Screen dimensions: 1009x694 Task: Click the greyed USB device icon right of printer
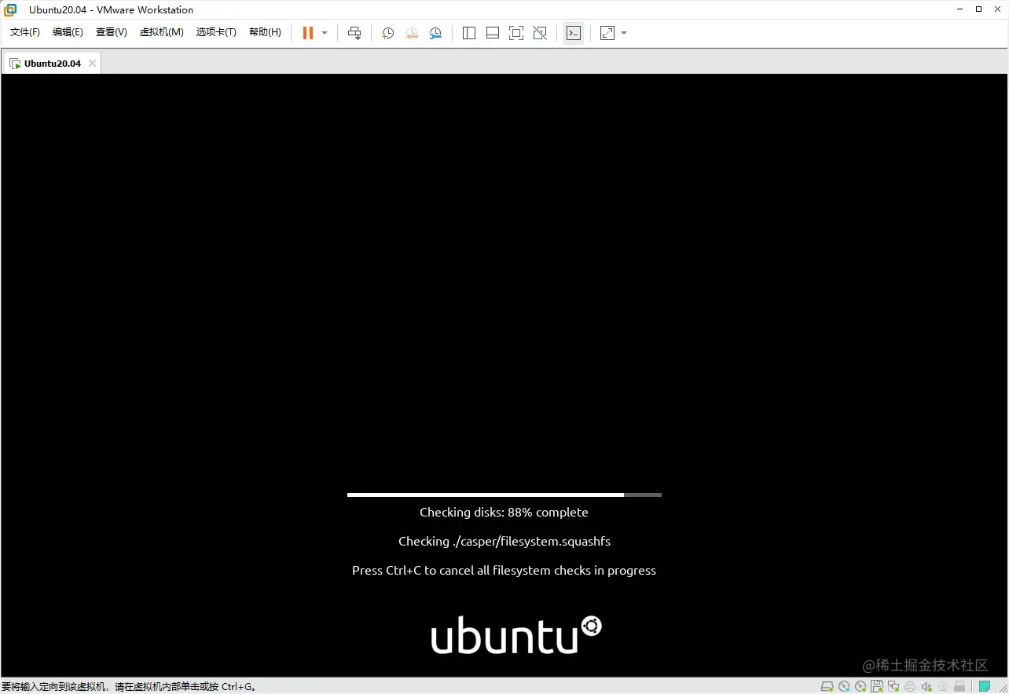click(959, 686)
